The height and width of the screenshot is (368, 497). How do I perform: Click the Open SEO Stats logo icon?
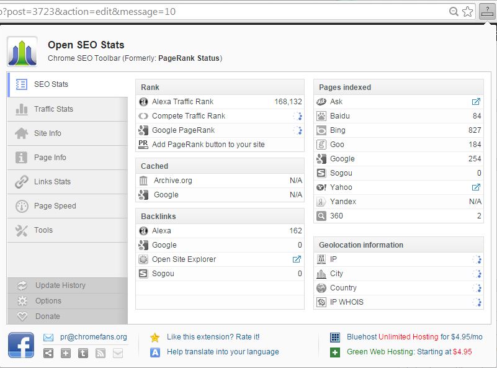click(x=22, y=52)
